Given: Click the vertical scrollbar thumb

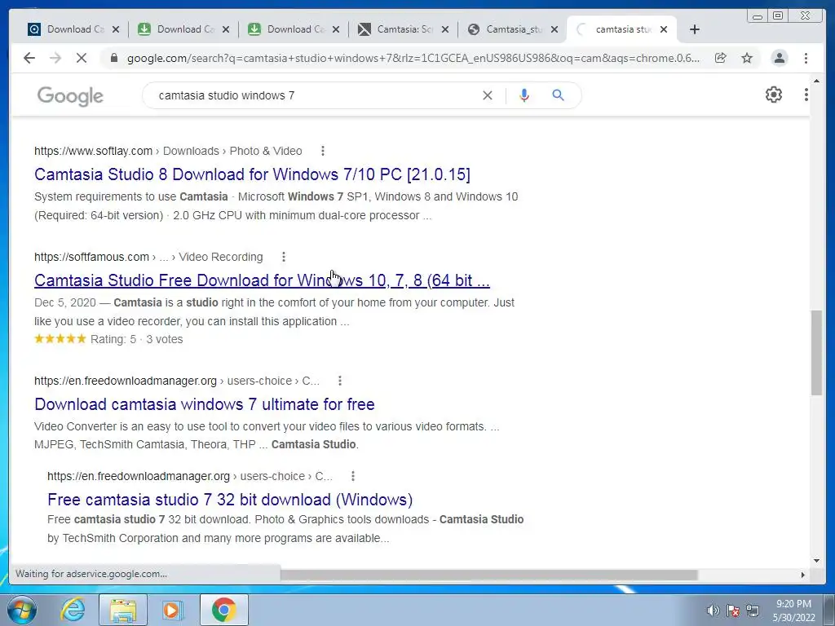Looking at the screenshot, I should tap(817, 353).
